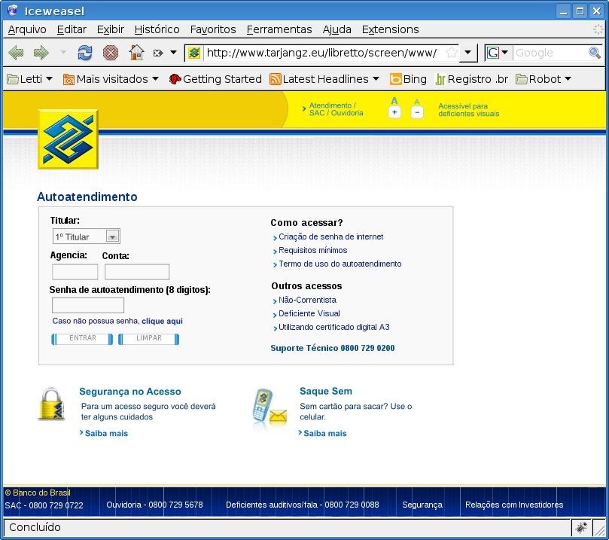Expand the Latest Headlines feed bookmark

coord(324,79)
